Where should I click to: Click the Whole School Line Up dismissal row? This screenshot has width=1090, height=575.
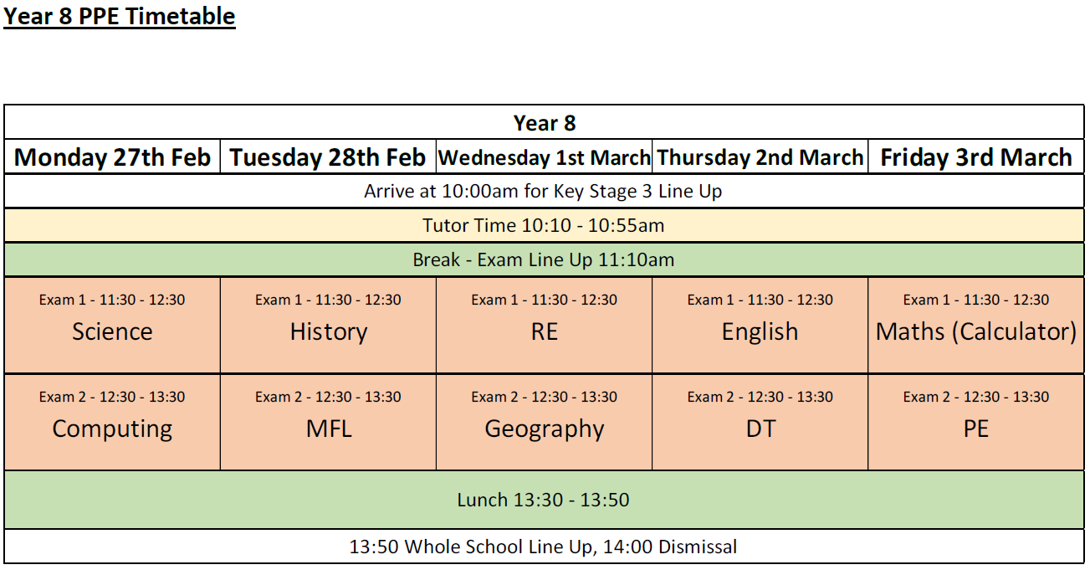click(544, 547)
